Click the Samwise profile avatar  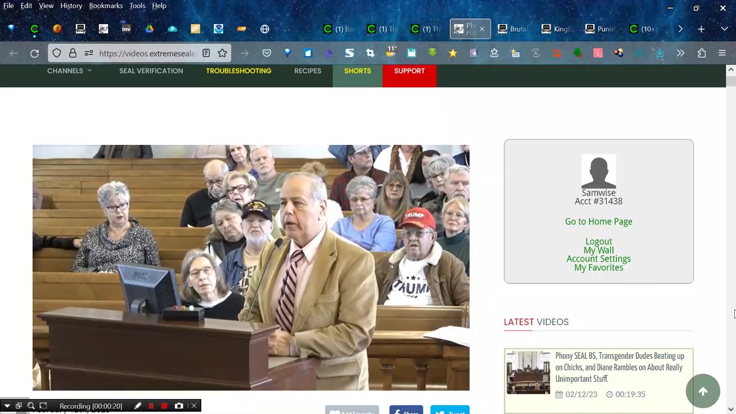coord(599,171)
